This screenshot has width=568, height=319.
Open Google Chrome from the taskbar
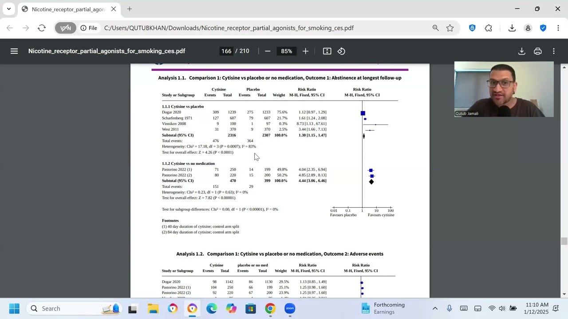point(270,308)
